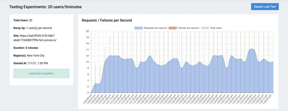
Task: Click the y-axis label 12
Action: pyautogui.click(x=87, y=56)
